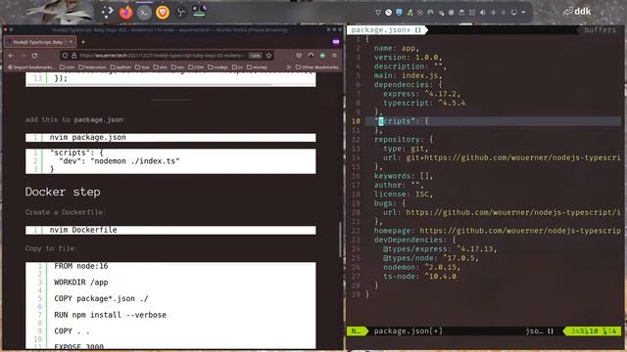Click the '"dev": "nodemon ./index.ts"' code line
The image size is (627, 352).
pyautogui.click(x=120, y=161)
